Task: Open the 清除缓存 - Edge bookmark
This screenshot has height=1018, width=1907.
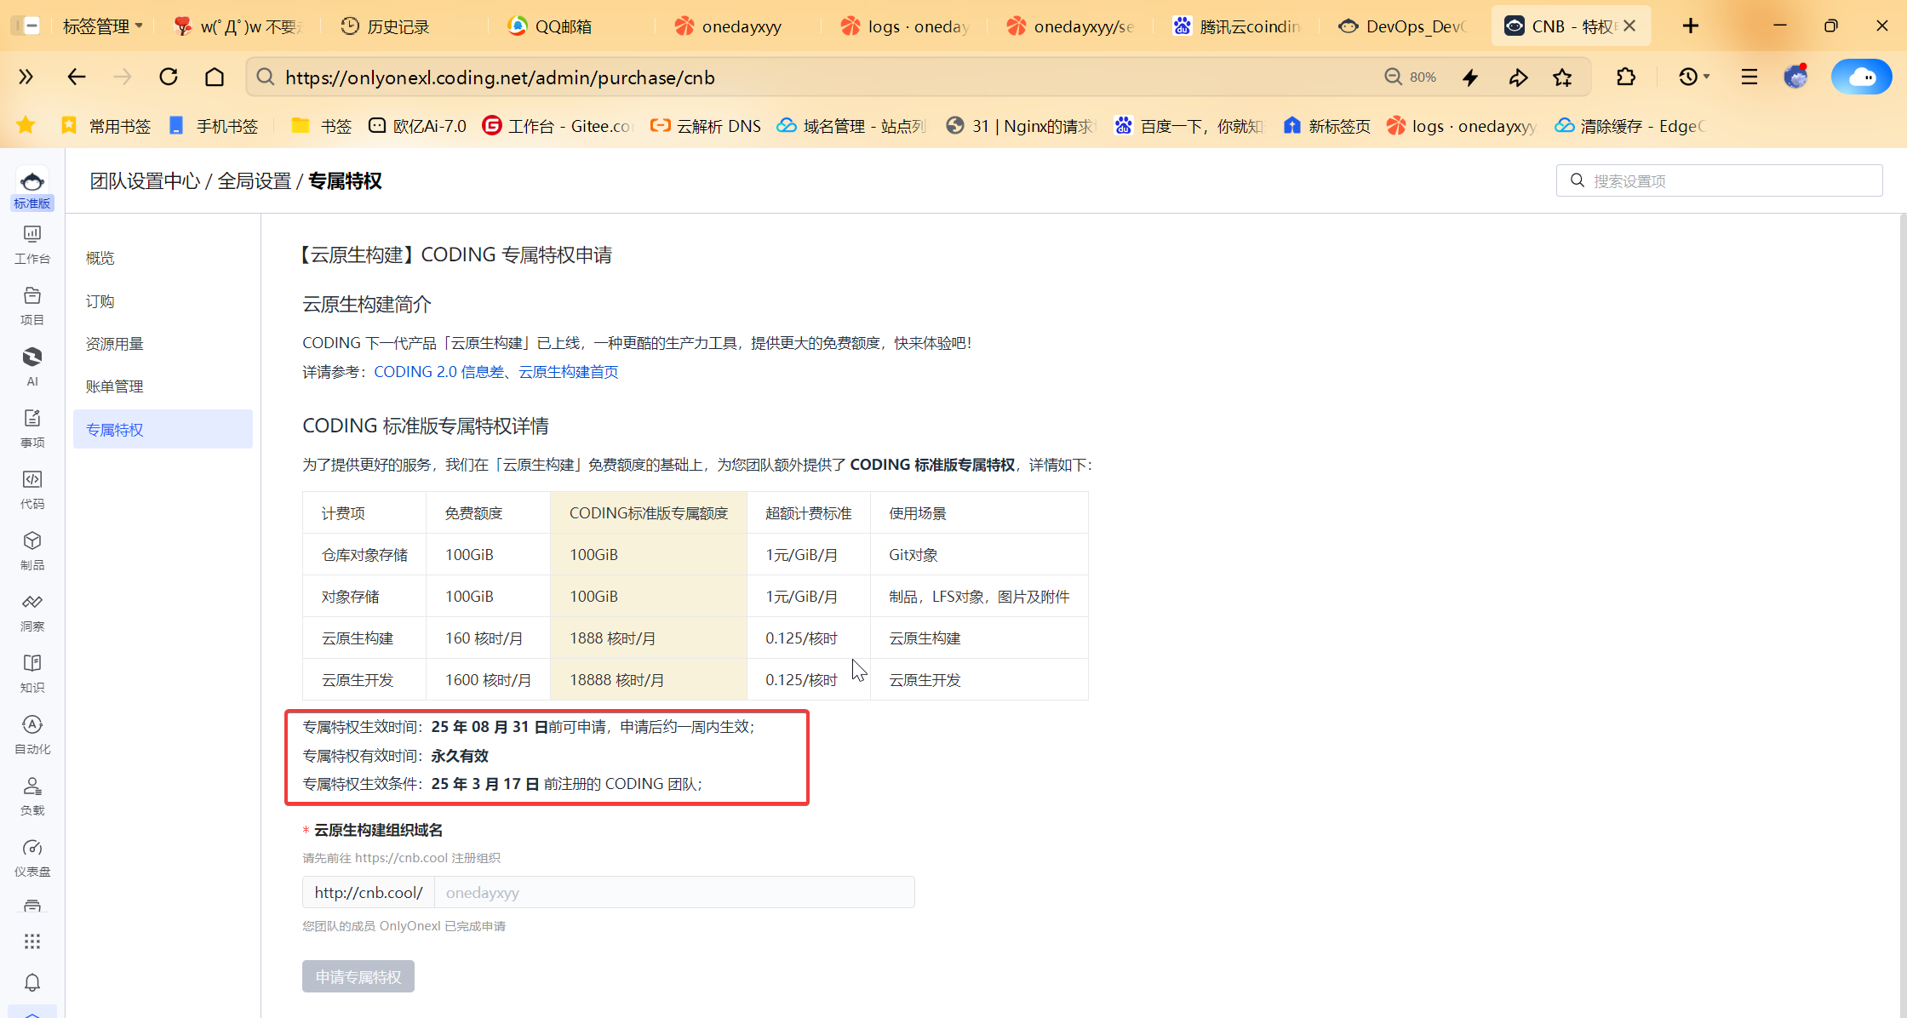Action: [x=1631, y=126]
